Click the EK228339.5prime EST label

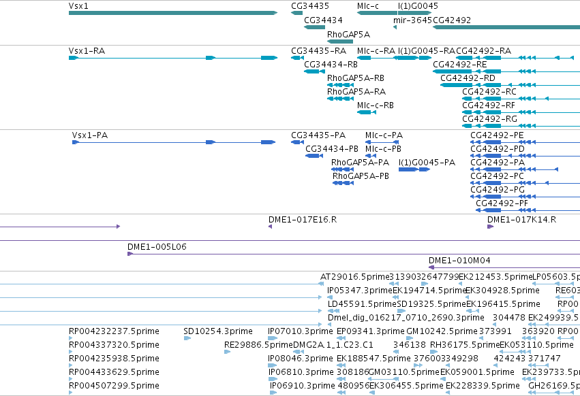[x=483, y=386]
